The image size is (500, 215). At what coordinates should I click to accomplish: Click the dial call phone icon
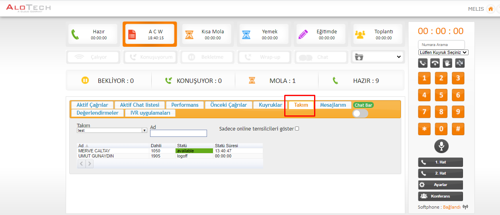pyautogui.click(x=423, y=63)
